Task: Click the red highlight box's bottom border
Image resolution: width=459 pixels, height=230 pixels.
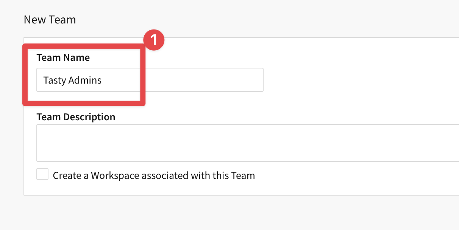Action: click(84, 103)
